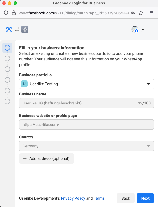
Task: Open the browser hamburger menu
Action: click(x=152, y=13)
